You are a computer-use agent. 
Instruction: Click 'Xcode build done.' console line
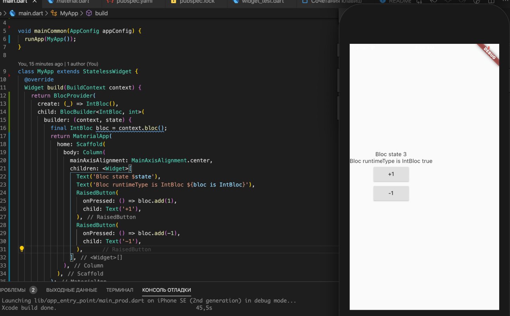click(x=29, y=308)
